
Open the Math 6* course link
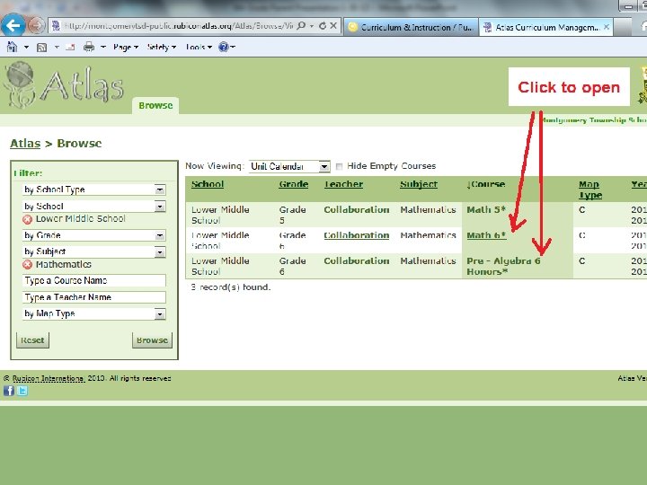(x=486, y=235)
